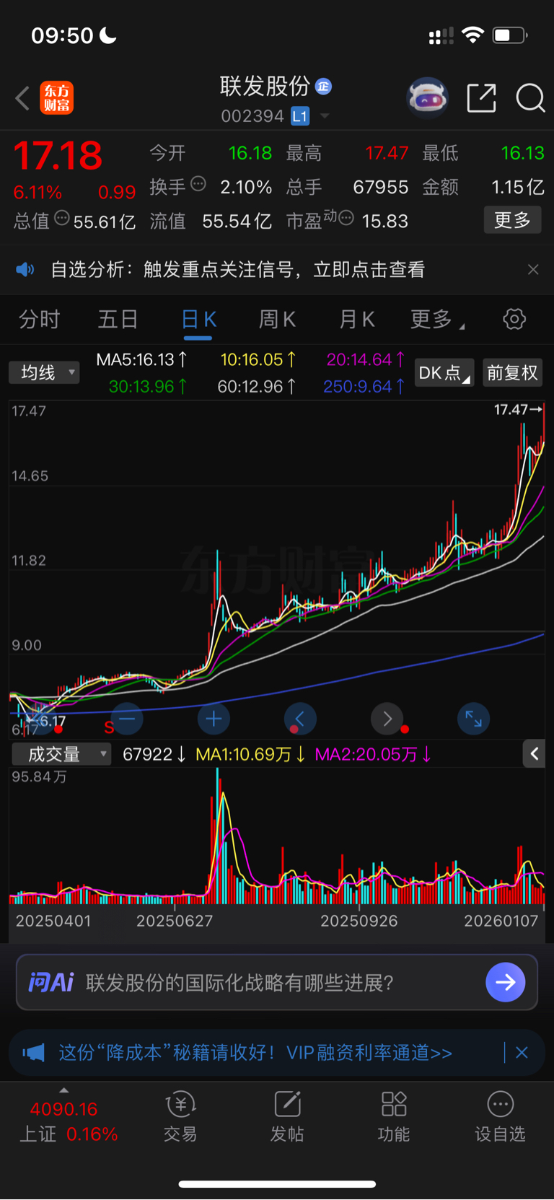Switch to the 月K tab

356,319
